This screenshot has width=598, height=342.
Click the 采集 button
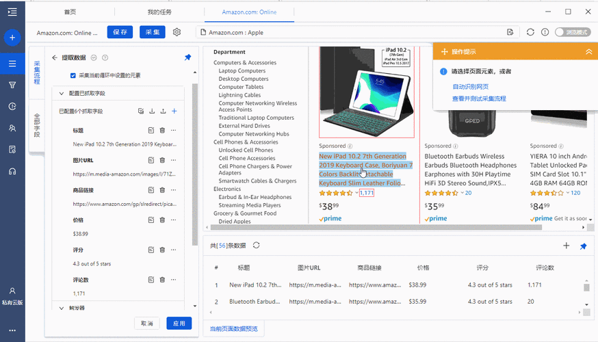[x=152, y=32]
